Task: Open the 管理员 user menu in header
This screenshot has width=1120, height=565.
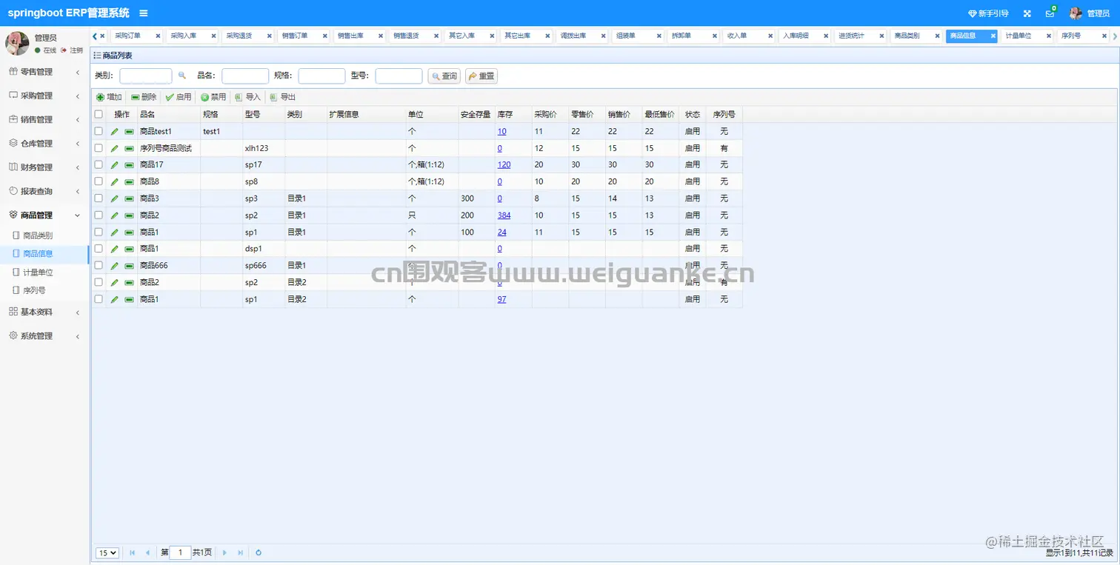Action: [x=1090, y=13]
